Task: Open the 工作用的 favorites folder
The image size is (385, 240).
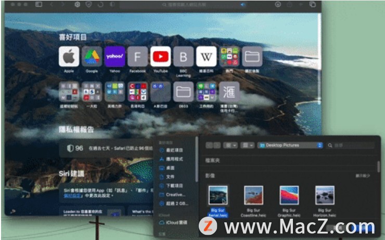Action: pos(206,91)
